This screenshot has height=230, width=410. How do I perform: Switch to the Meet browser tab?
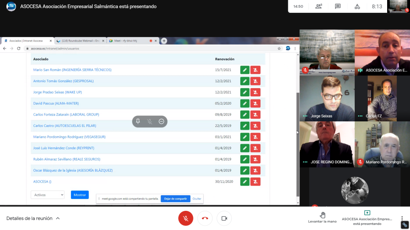(133, 41)
